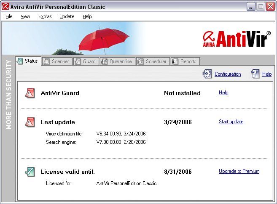Click the AntiVir Guard warning status icon

pyautogui.click(x=30, y=93)
